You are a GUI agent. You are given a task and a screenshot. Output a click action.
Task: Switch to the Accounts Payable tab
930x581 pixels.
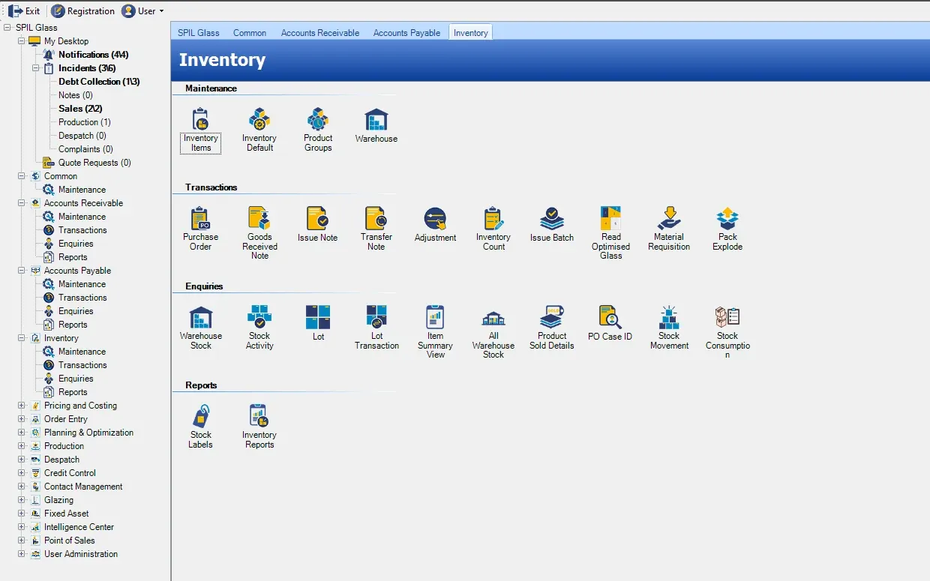(406, 33)
